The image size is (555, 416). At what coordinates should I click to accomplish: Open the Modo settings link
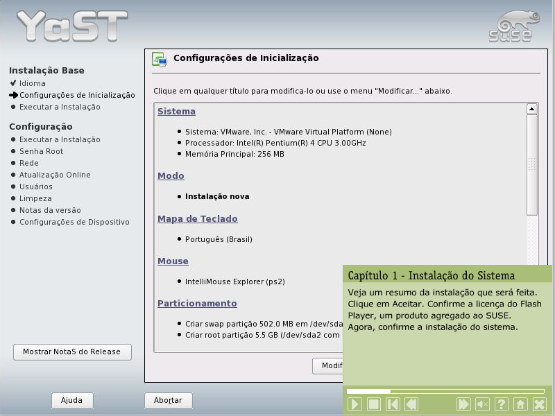click(x=171, y=176)
